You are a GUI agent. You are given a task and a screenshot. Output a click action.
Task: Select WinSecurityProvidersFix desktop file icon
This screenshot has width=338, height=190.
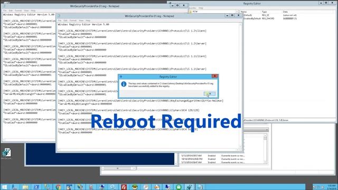point(7,154)
